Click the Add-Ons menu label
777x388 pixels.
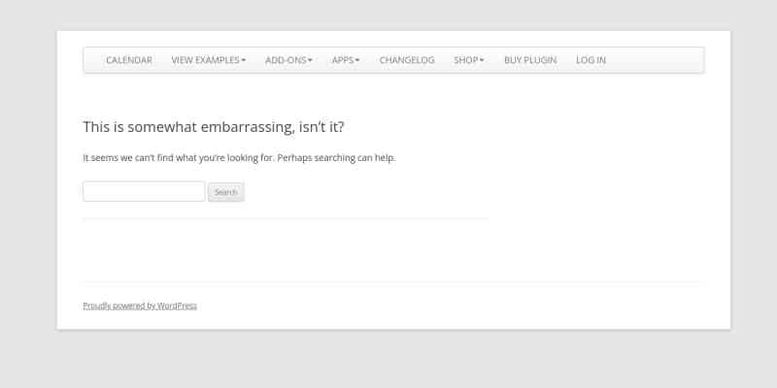pos(286,60)
